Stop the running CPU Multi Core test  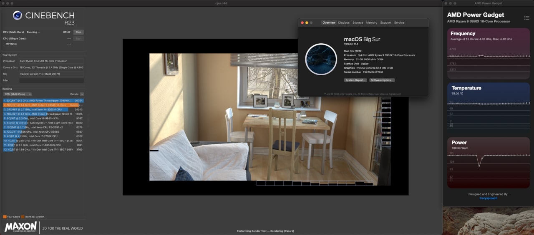[78, 32]
